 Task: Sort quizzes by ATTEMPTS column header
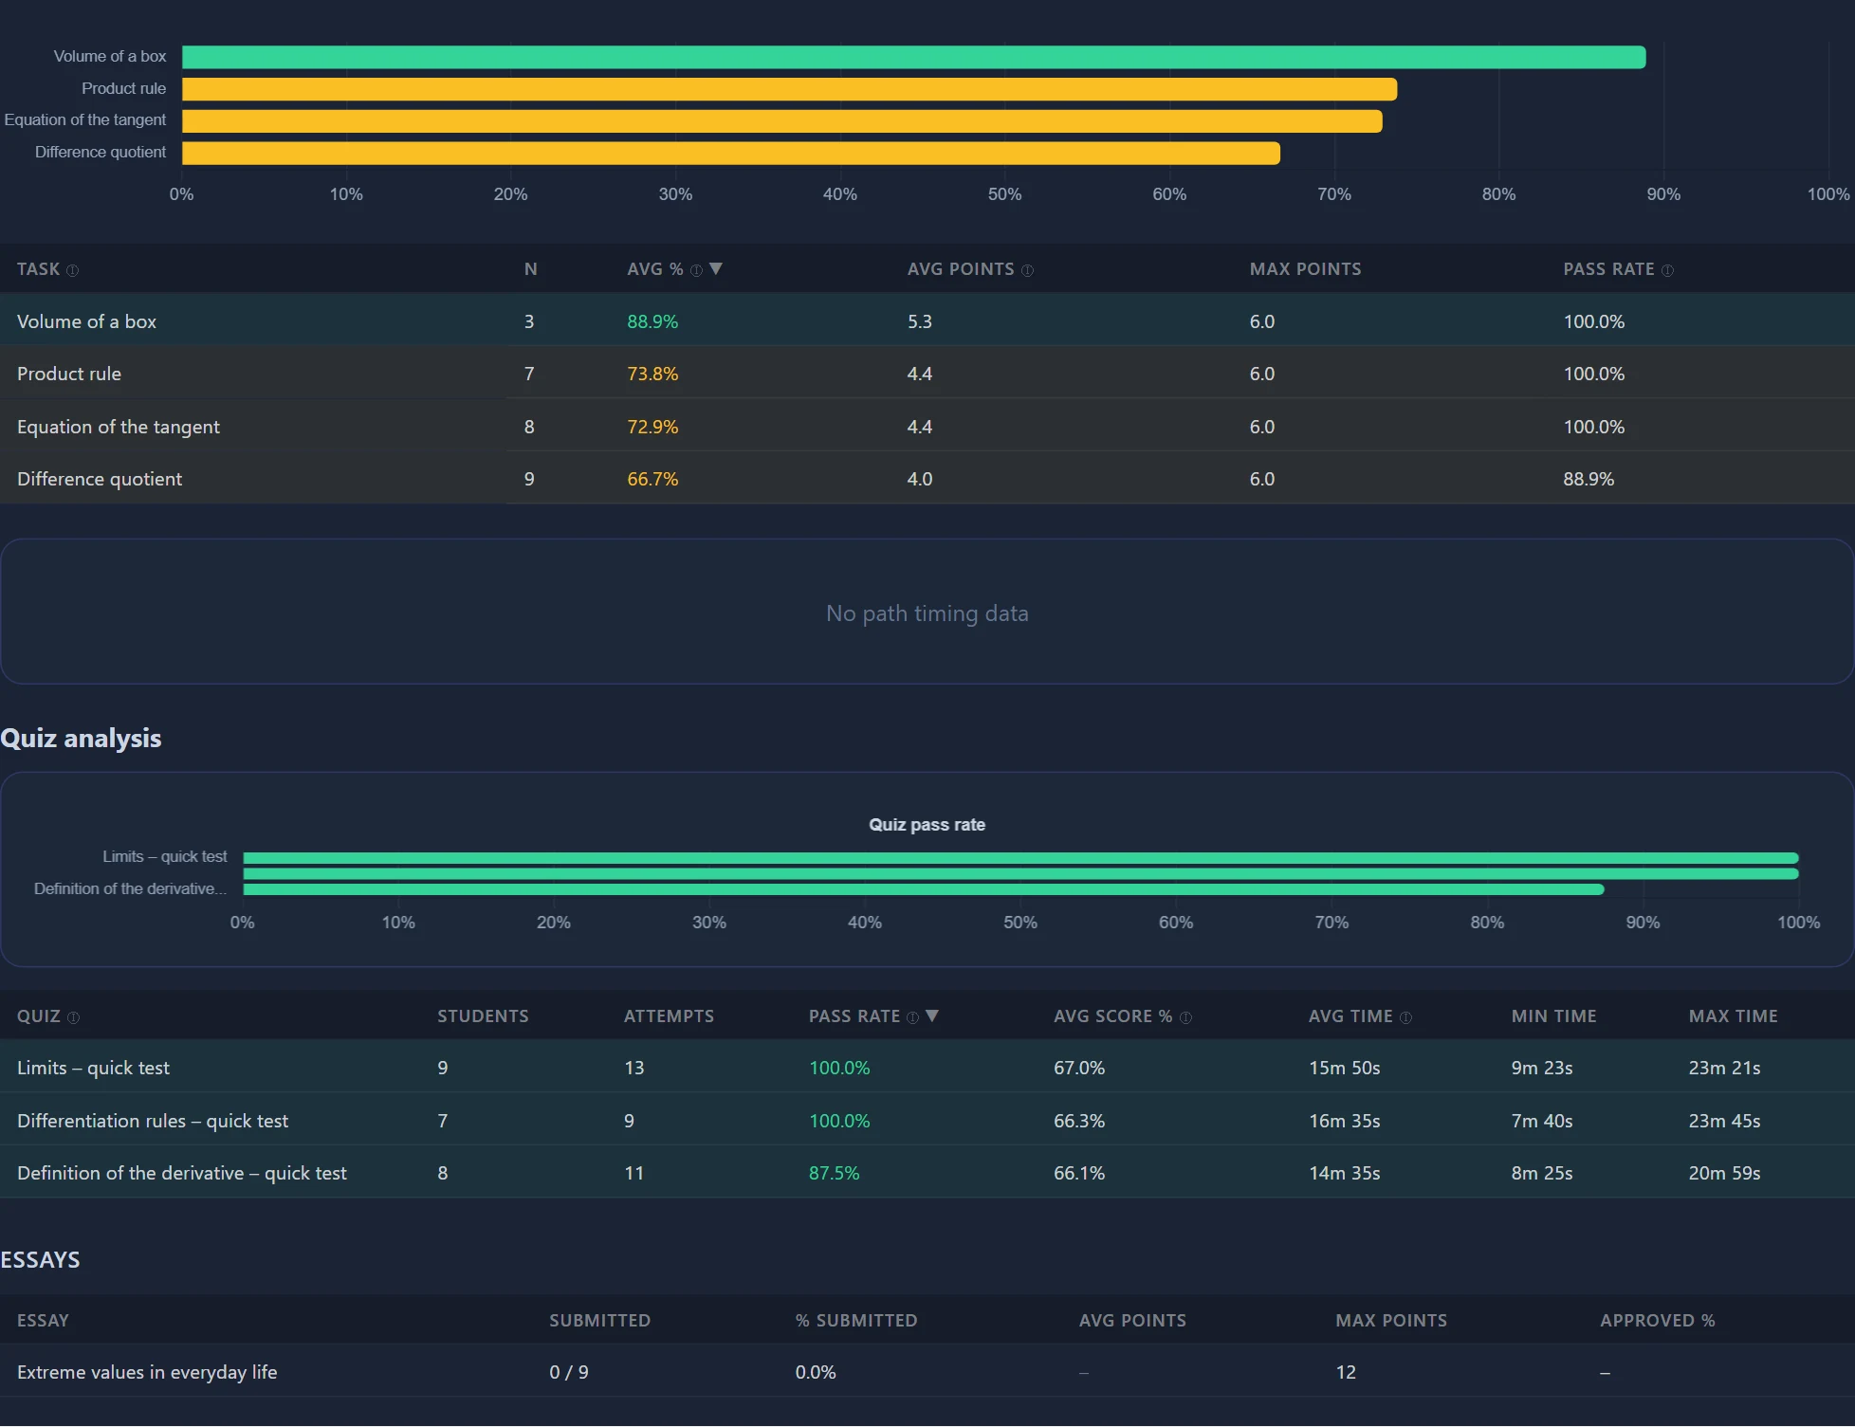tap(669, 1016)
